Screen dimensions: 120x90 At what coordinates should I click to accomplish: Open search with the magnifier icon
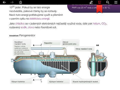coord(108,2)
